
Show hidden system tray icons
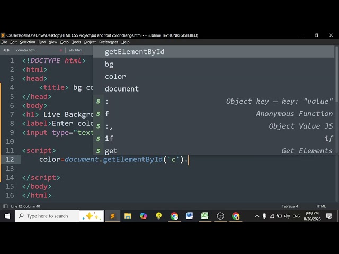[257, 216]
